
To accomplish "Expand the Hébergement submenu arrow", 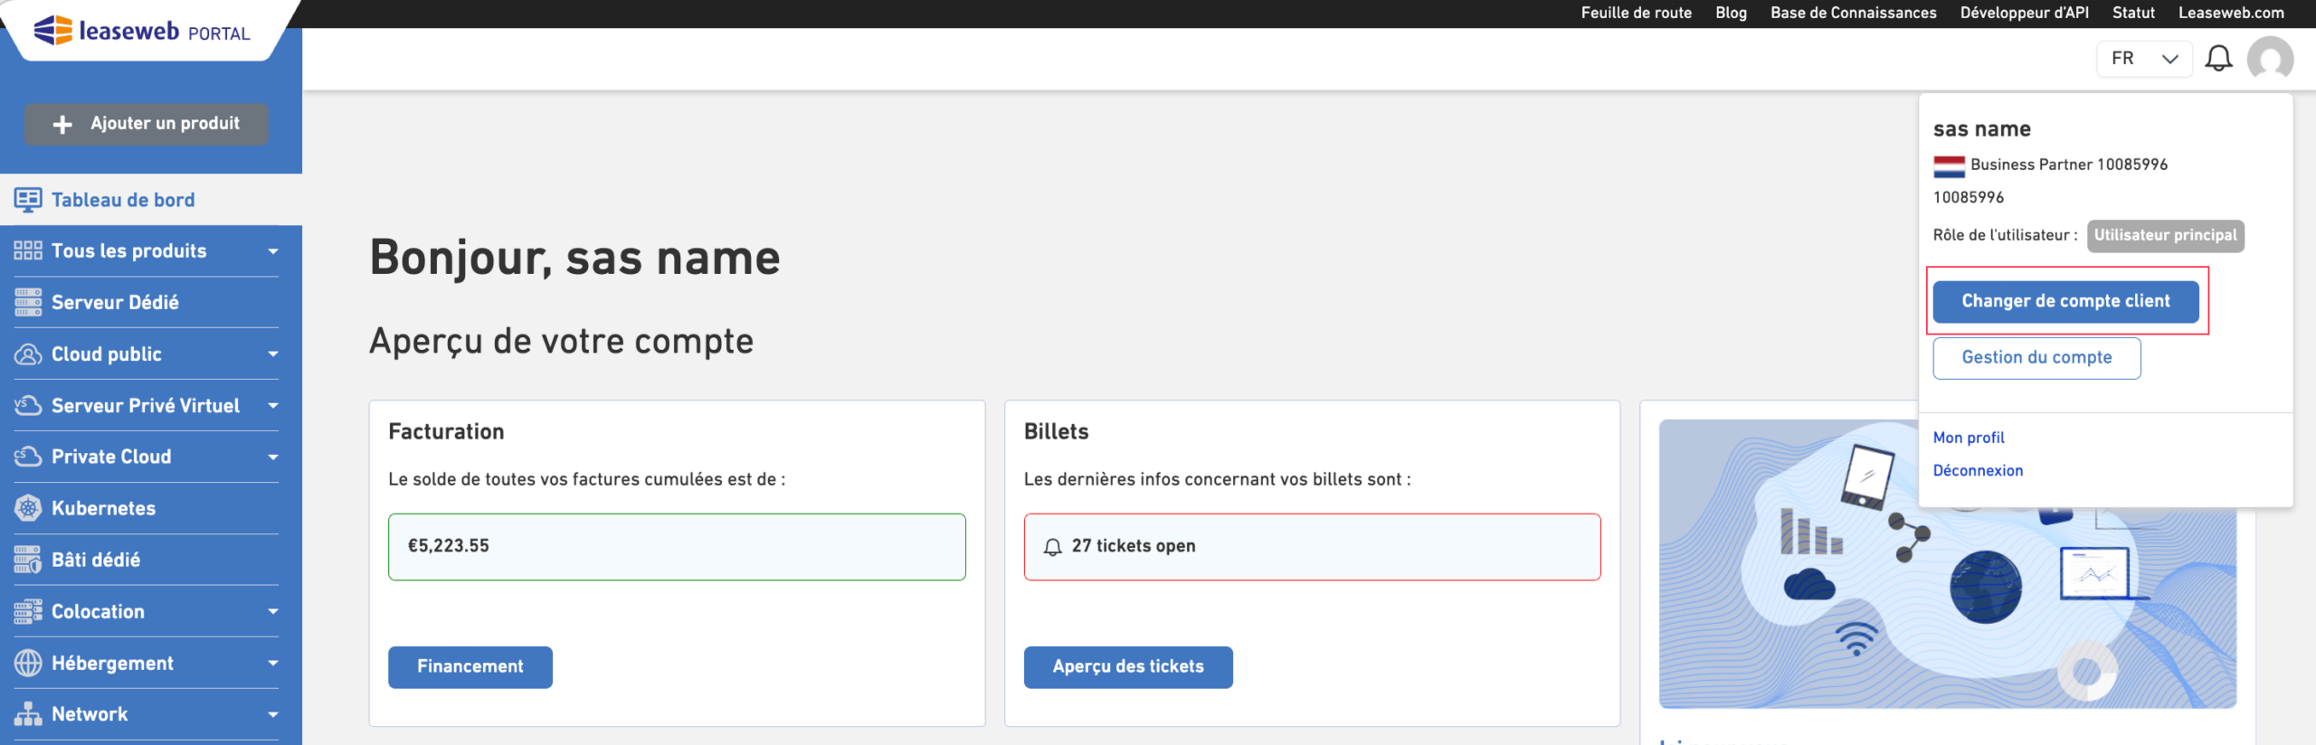I will coord(272,664).
